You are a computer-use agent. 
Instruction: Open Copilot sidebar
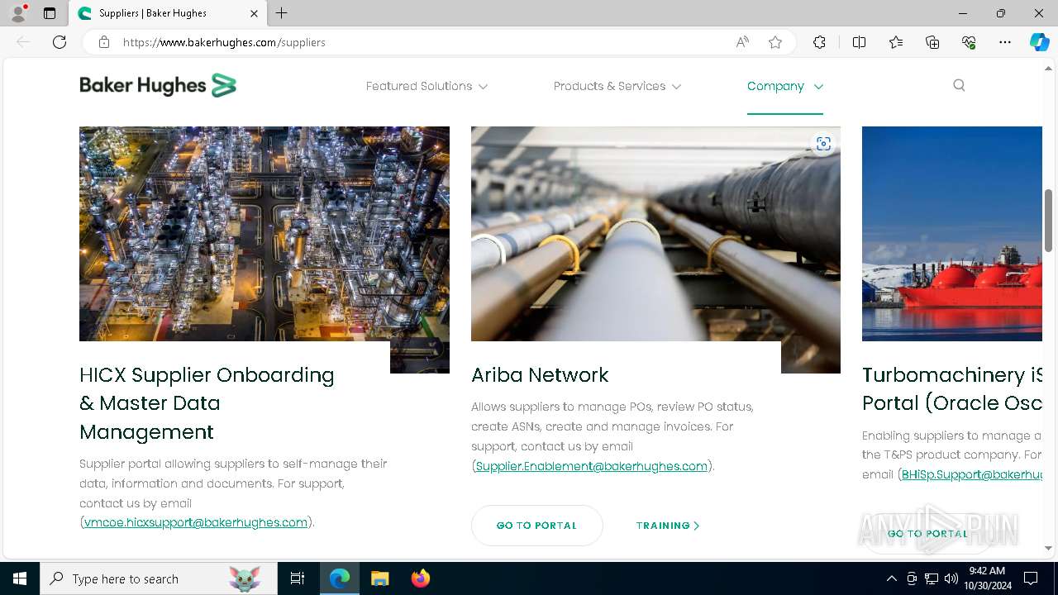click(1039, 42)
